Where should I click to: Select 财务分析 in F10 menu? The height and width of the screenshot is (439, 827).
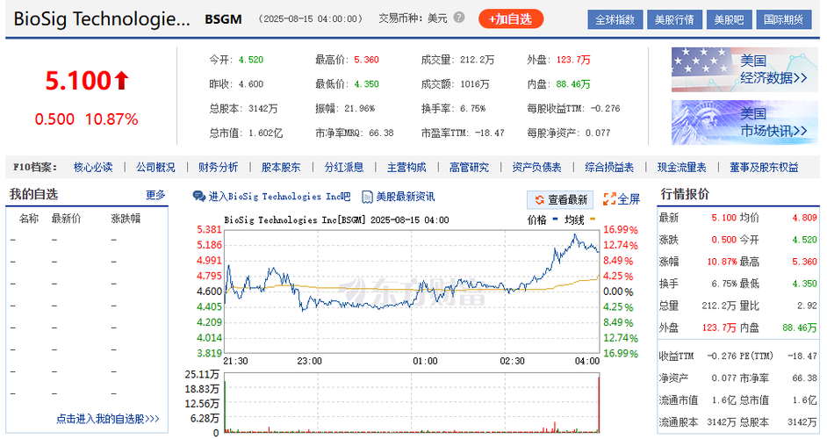(218, 168)
